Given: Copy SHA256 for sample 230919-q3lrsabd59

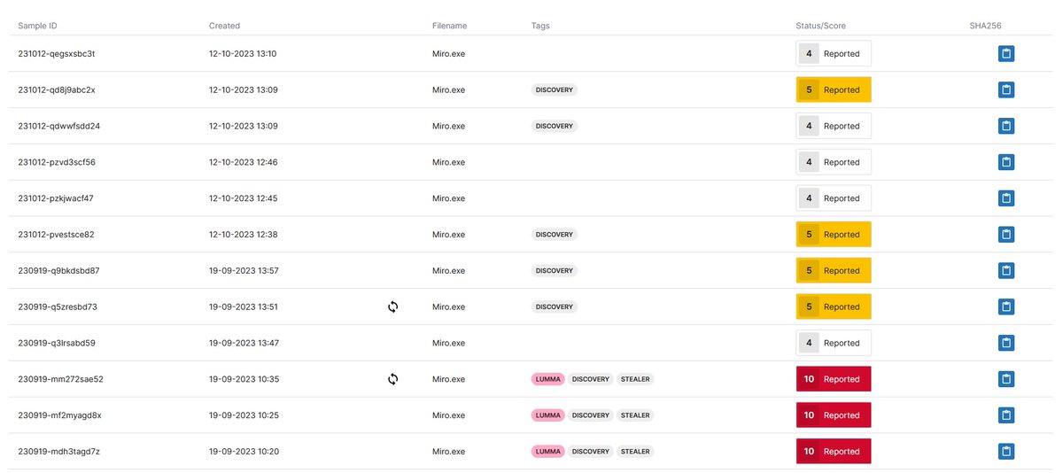Looking at the screenshot, I should pyautogui.click(x=1005, y=343).
